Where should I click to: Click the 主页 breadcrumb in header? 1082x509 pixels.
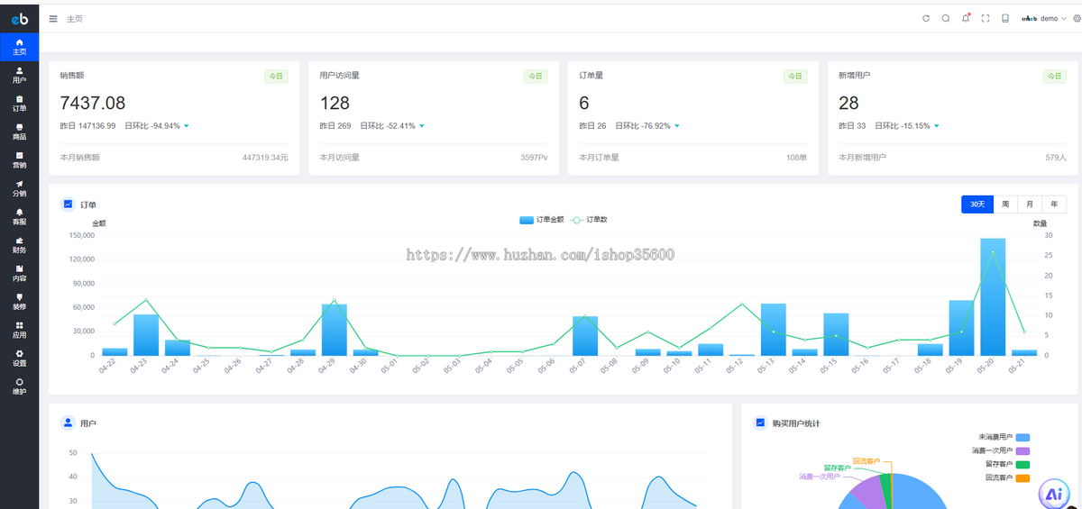click(x=75, y=18)
